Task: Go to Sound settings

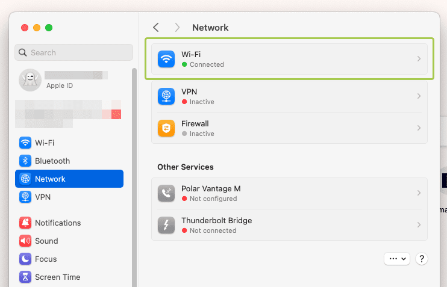Action: (x=69, y=241)
